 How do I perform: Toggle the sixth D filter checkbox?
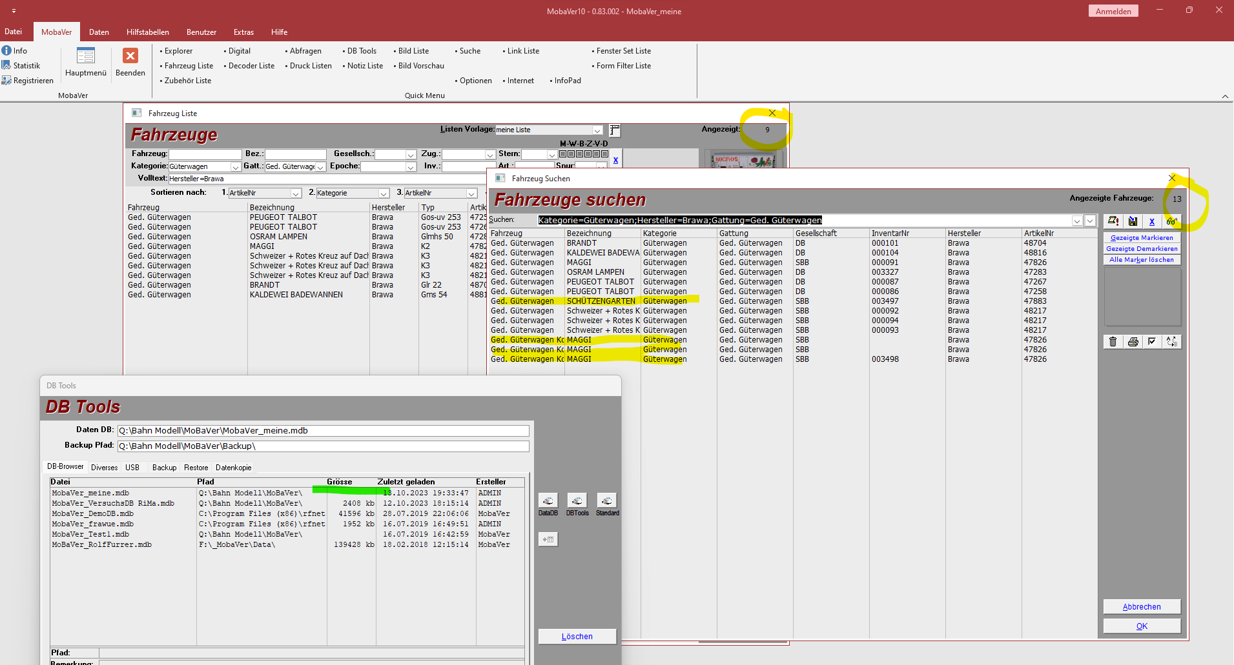604,154
